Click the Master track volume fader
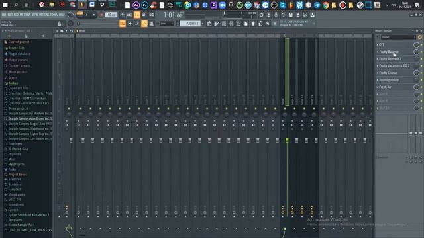The image size is (424, 238). coord(71,139)
